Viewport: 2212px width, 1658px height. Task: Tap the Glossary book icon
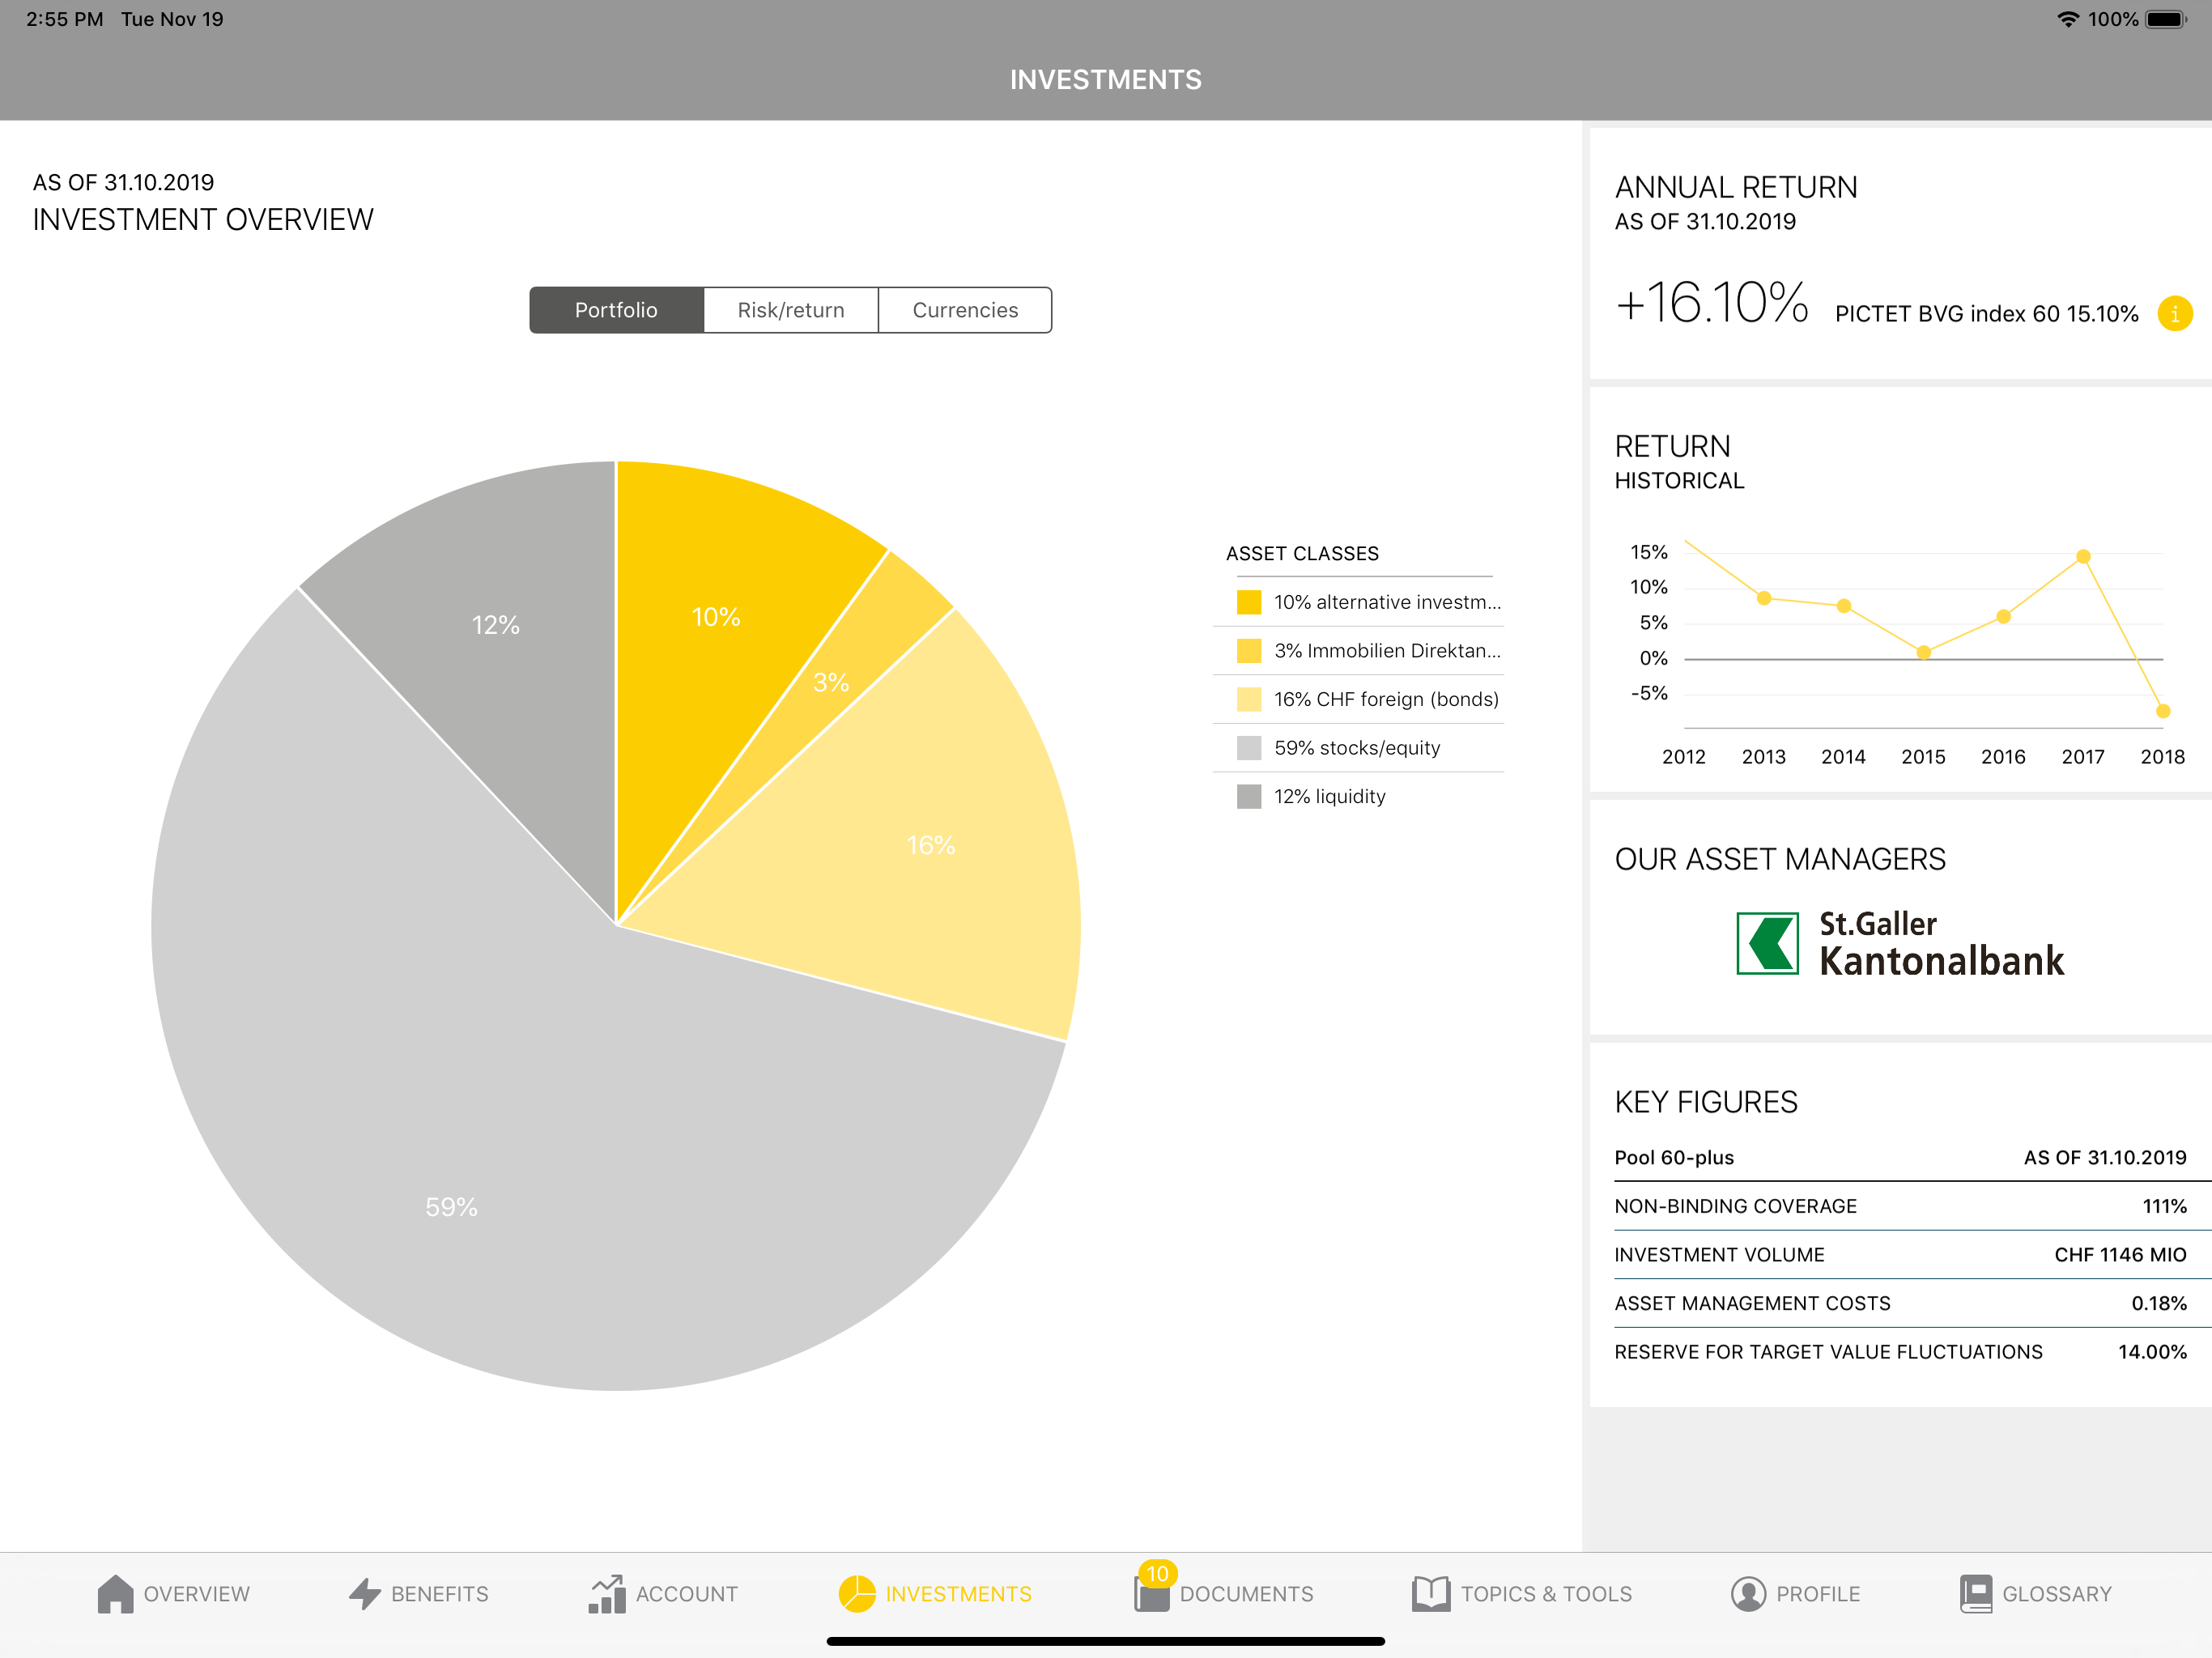point(1975,1593)
